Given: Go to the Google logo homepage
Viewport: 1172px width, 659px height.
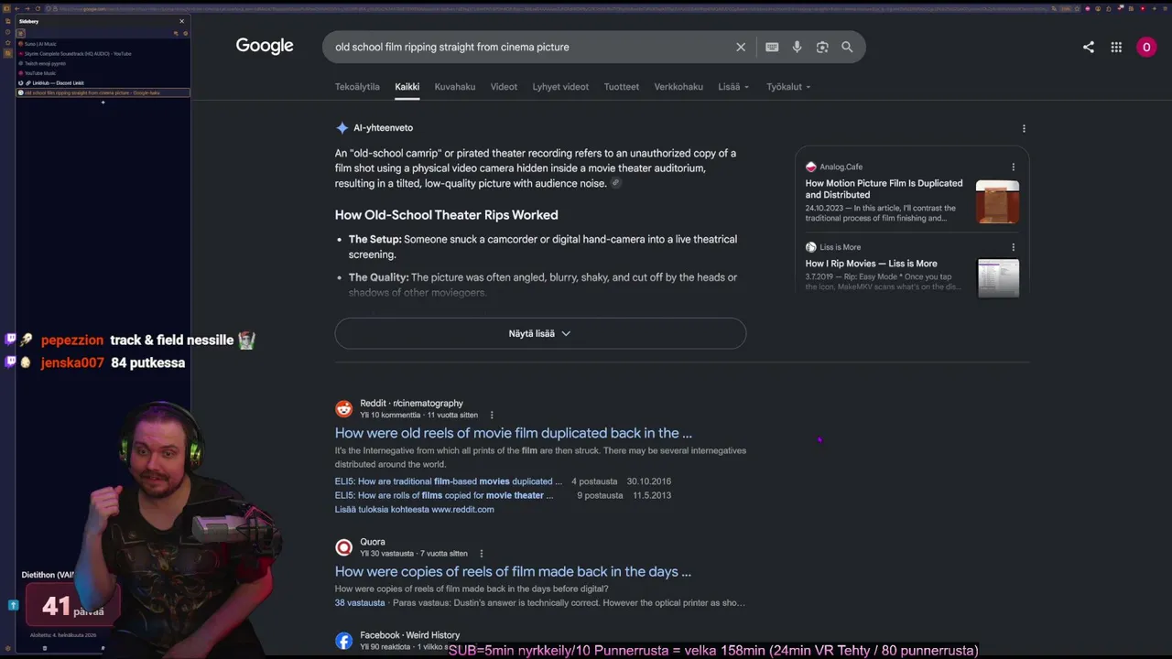Looking at the screenshot, I should 265,46.
